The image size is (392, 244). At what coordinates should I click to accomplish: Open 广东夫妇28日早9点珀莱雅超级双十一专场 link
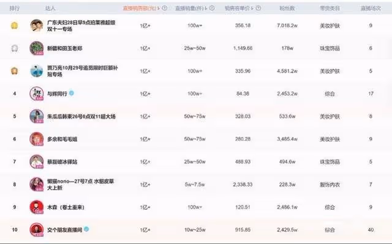click(x=81, y=26)
